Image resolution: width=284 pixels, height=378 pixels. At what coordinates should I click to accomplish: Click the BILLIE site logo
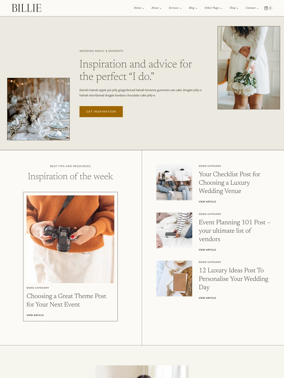coord(27,8)
